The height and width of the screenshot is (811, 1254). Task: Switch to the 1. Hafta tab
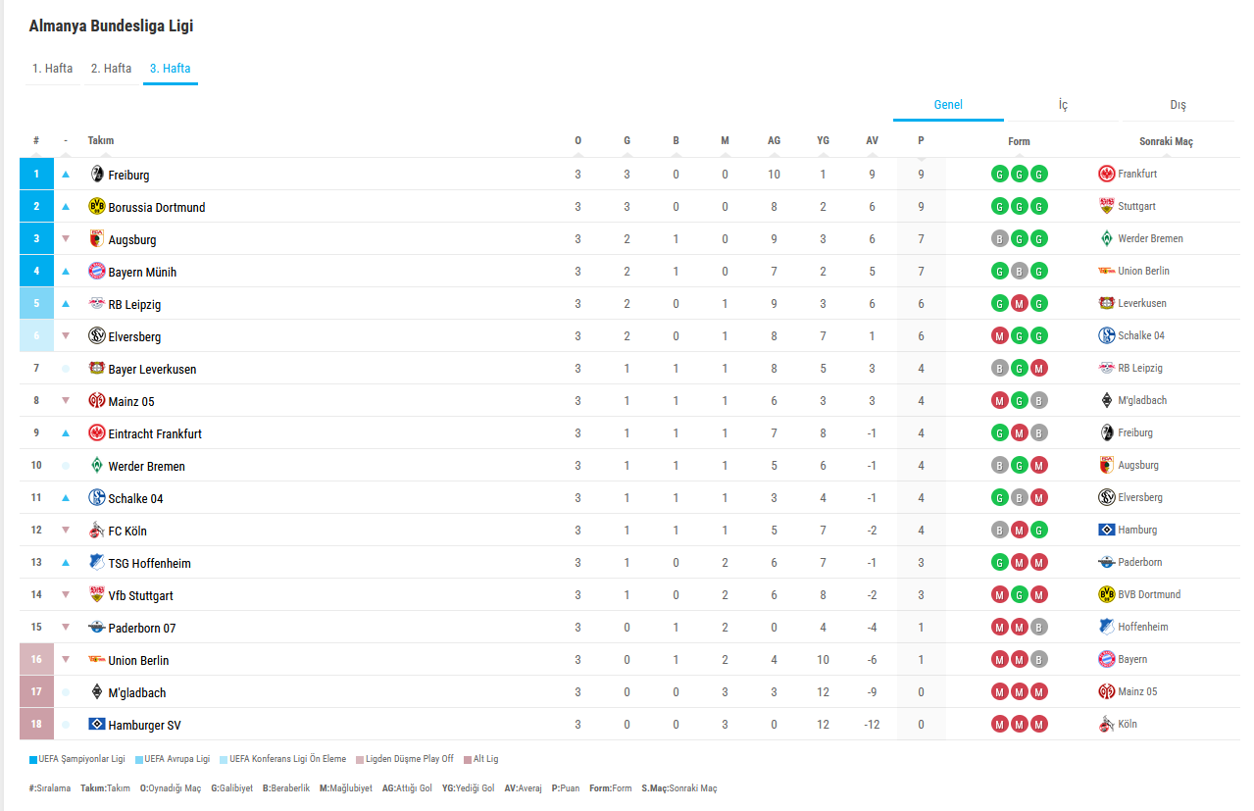53,69
